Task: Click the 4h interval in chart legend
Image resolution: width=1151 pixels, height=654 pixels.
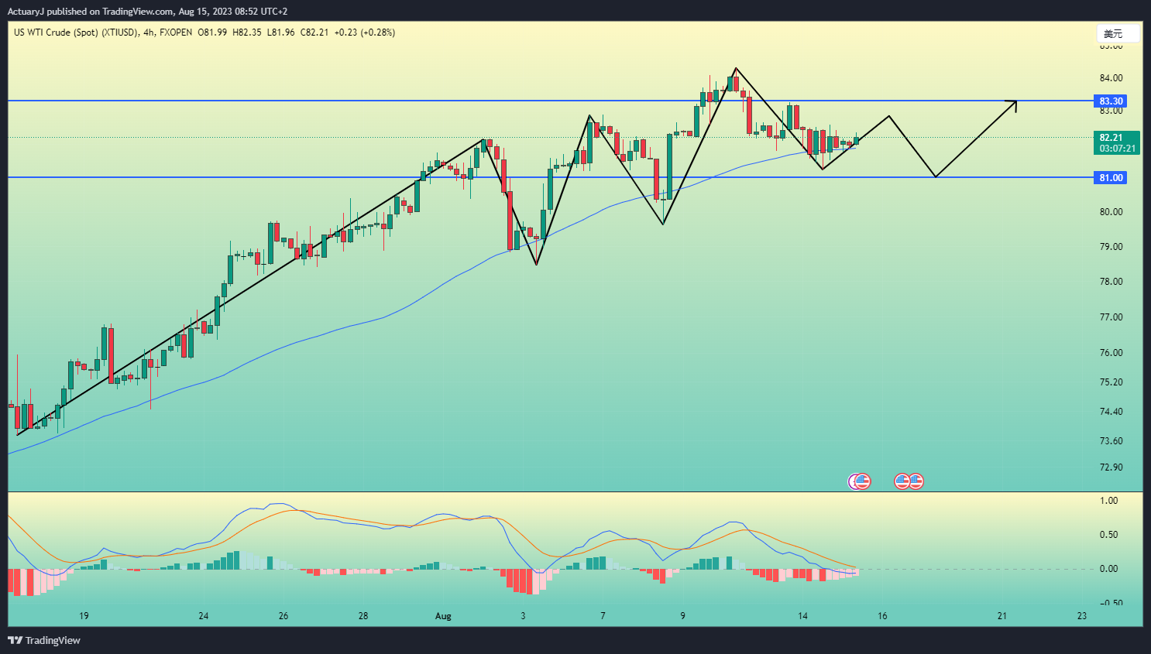Action: click(149, 33)
